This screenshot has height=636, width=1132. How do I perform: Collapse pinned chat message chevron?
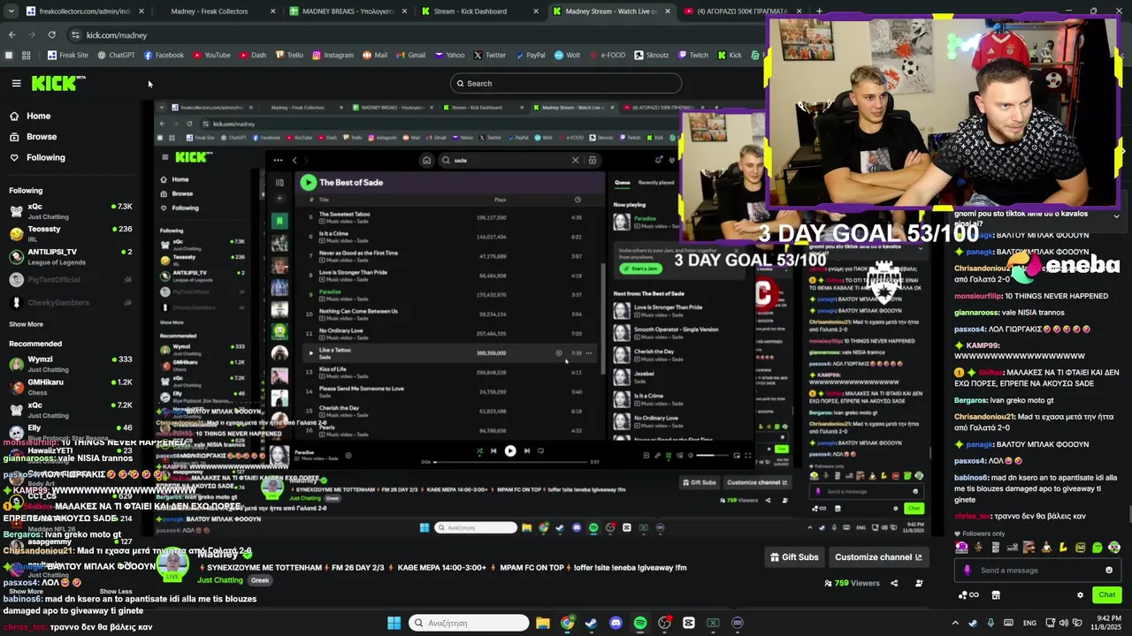(1116, 216)
